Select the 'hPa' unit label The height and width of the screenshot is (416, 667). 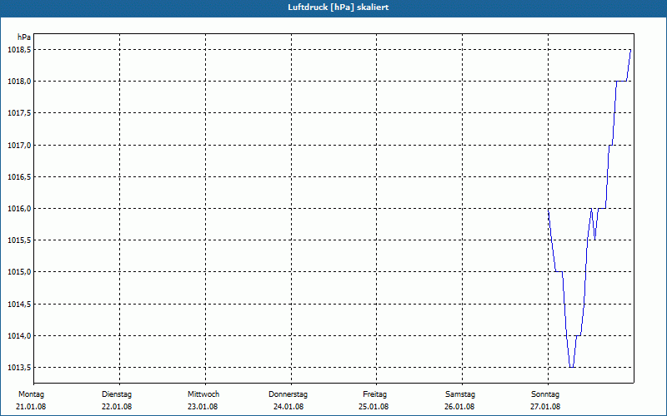pyautogui.click(x=24, y=37)
